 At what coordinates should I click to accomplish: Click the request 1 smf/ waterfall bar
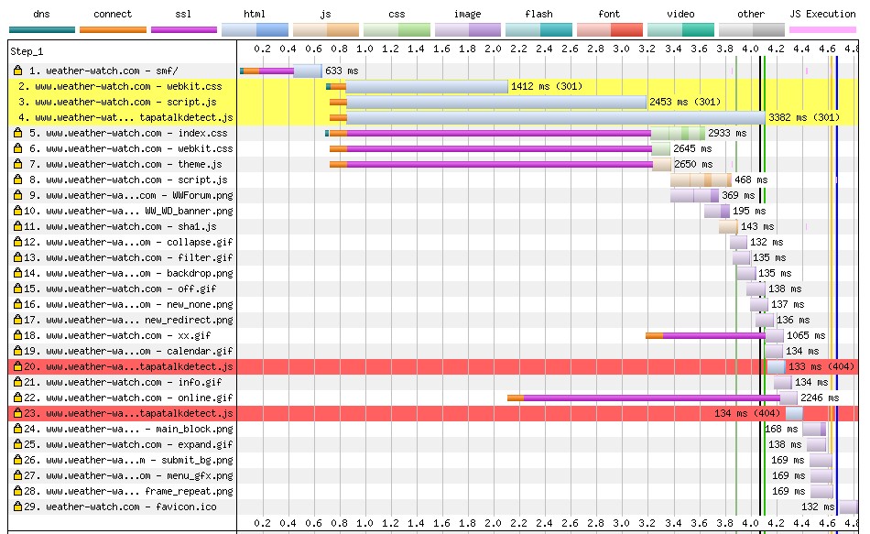(281, 71)
